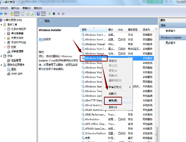Collapse the 系统工具 tree node
The height and width of the screenshot is (142, 186).
click(x=1, y=24)
